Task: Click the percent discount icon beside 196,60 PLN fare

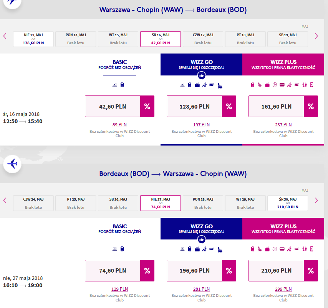Action: (229, 271)
